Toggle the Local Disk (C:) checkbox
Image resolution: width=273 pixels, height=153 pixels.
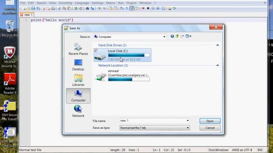coord(96,50)
